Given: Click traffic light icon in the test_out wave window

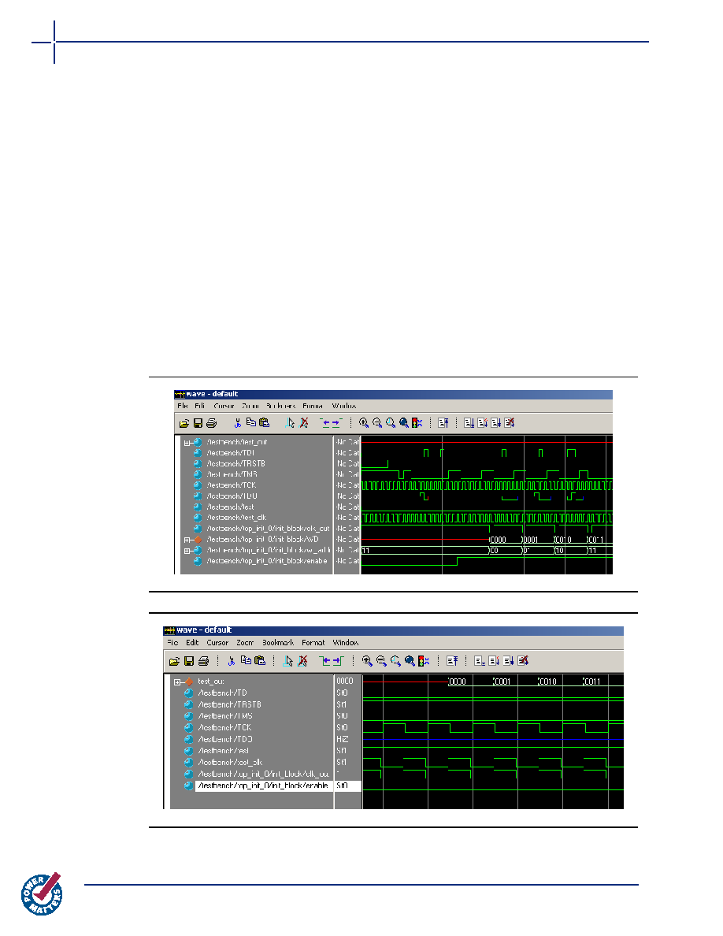Looking at the screenshot, I should point(424,661).
